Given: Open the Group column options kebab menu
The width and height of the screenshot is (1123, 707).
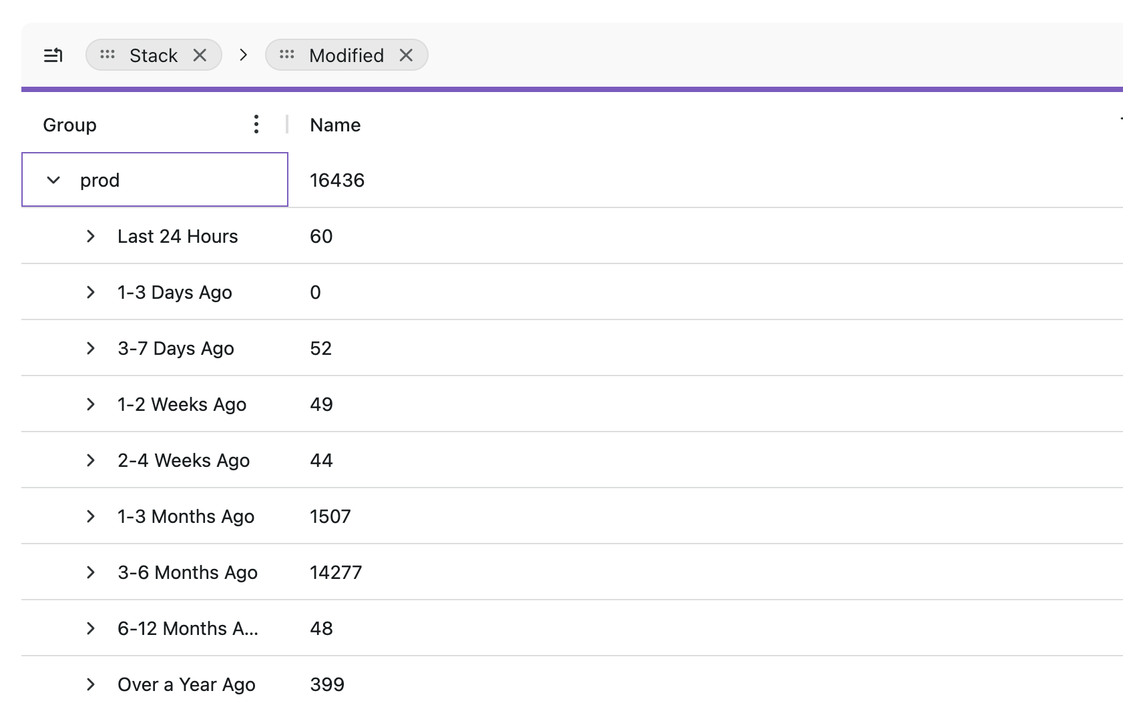Looking at the screenshot, I should (x=256, y=124).
